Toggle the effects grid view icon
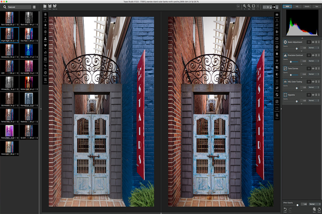Viewport: 322px width, 214px height. tap(34, 7)
